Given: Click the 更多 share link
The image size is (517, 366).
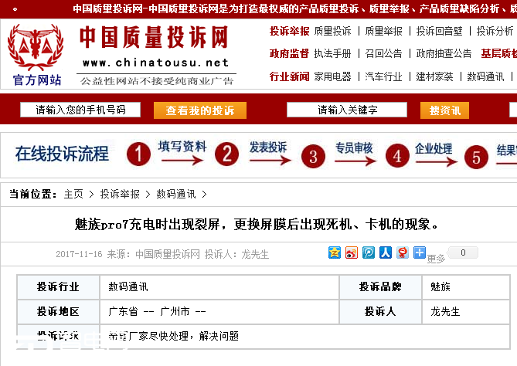Looking at the screenshot, I should click(436, 259).
